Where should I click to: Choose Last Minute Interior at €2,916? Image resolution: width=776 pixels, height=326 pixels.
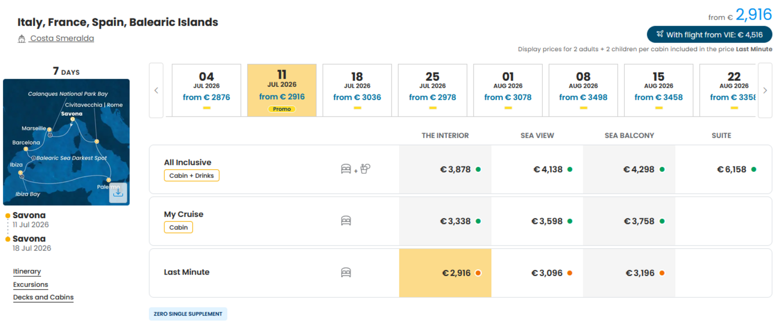pyautogui.click(x=445, y=273)
